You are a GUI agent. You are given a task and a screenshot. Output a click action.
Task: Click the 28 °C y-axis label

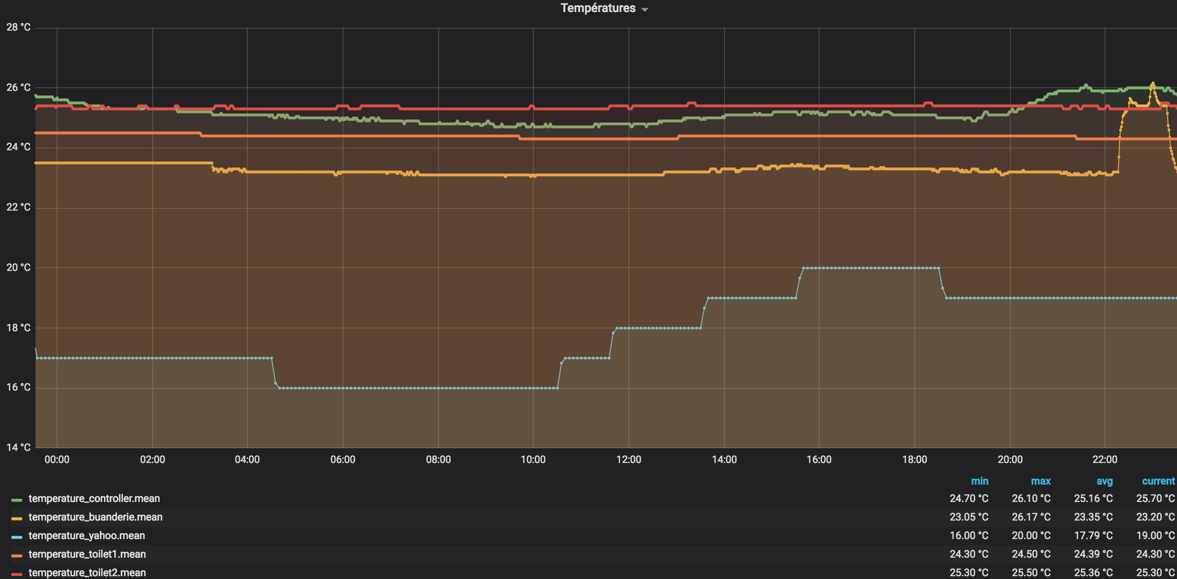click(19, 27)
